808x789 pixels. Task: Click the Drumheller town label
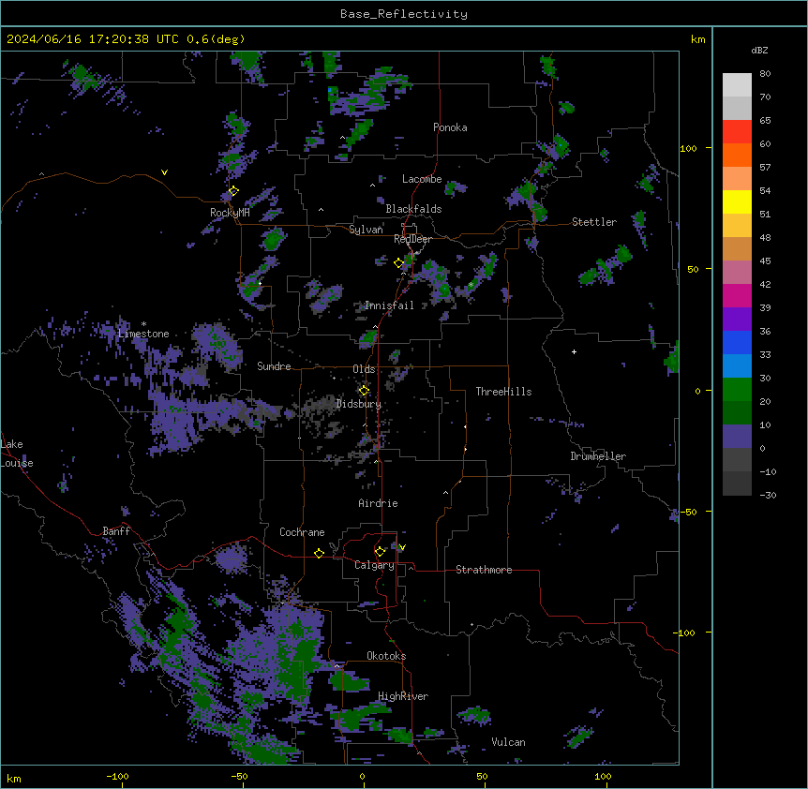click(x=598, y=456)
